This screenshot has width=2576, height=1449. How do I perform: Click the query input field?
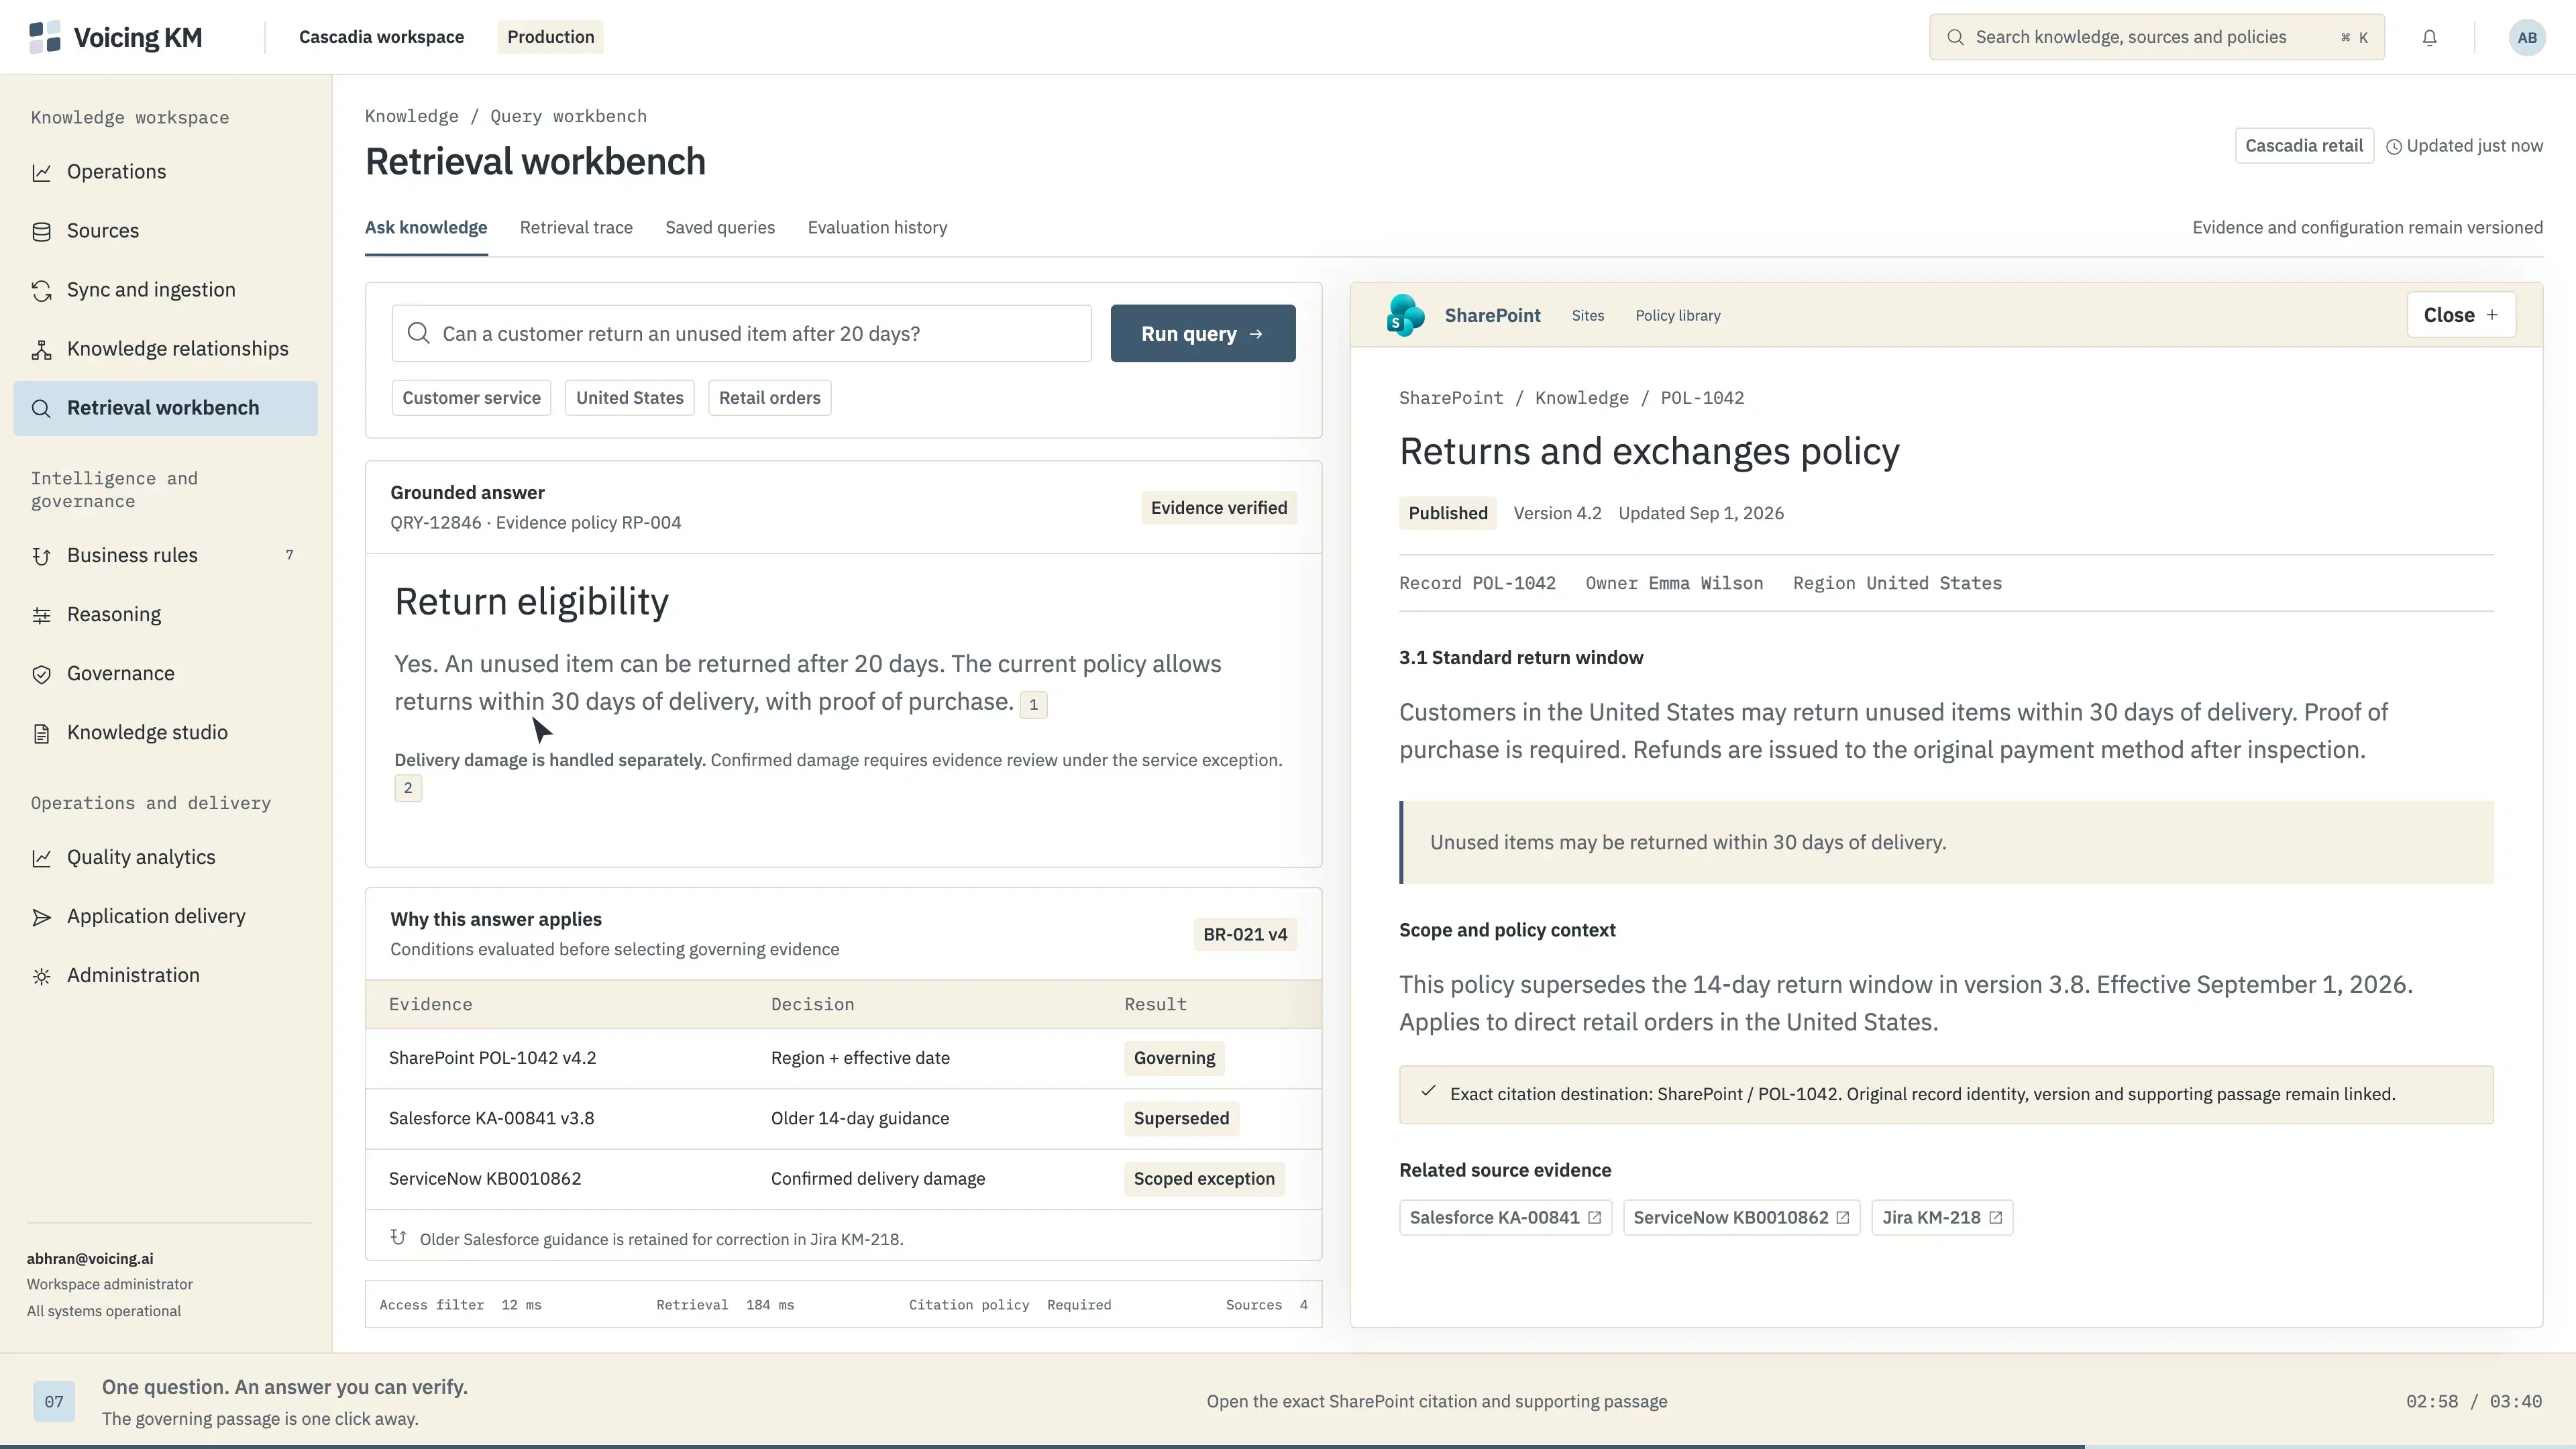coord(741,334)
